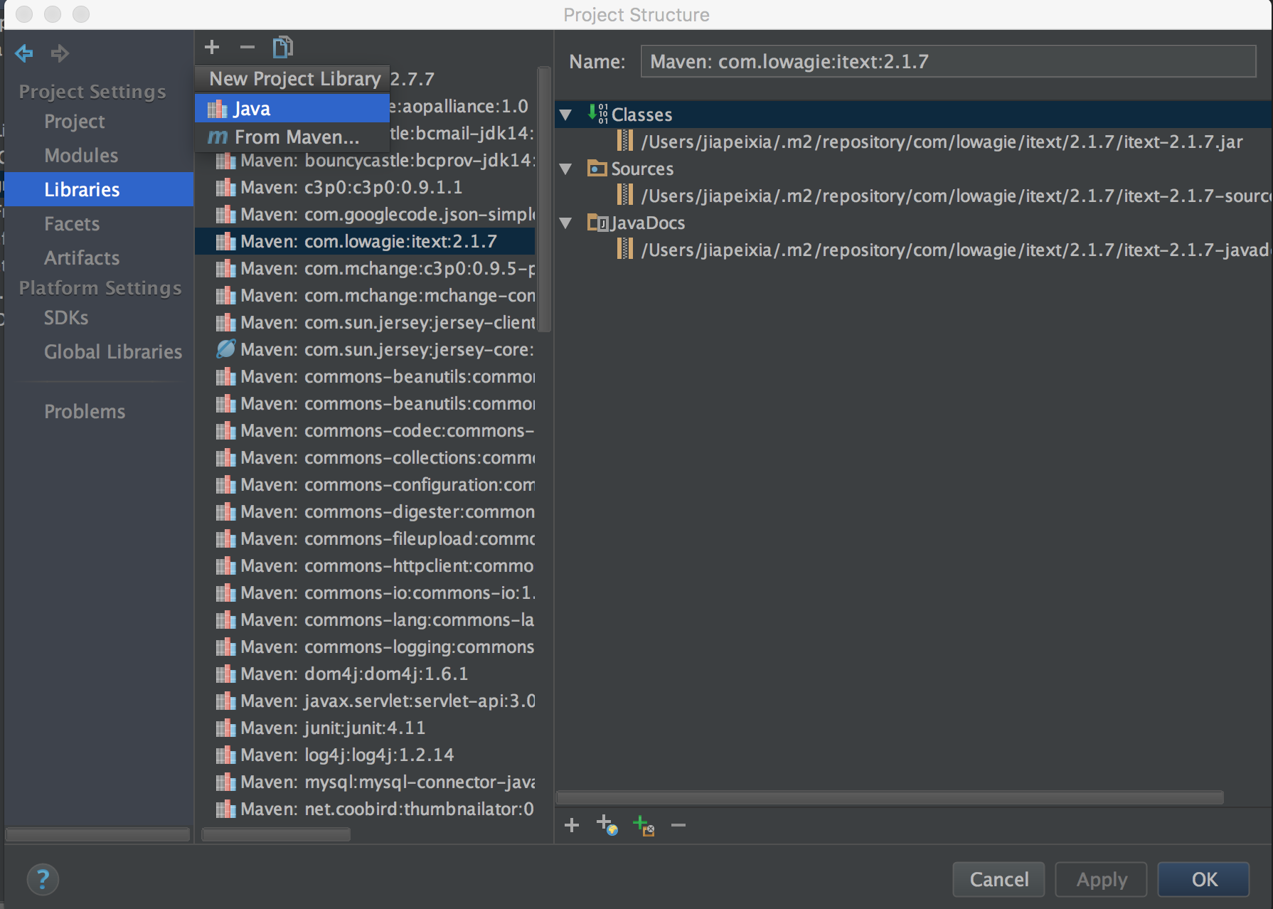This screenshot has width=1273, height=909.
Task: Select Maven: mysql:mysql-connector-java library
Action: pos(365,782)
